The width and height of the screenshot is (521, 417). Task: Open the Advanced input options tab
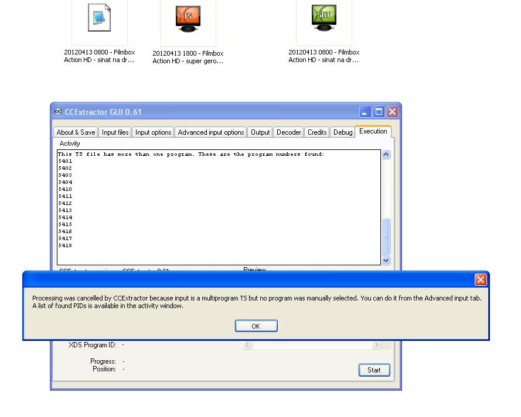click(210, 132)
